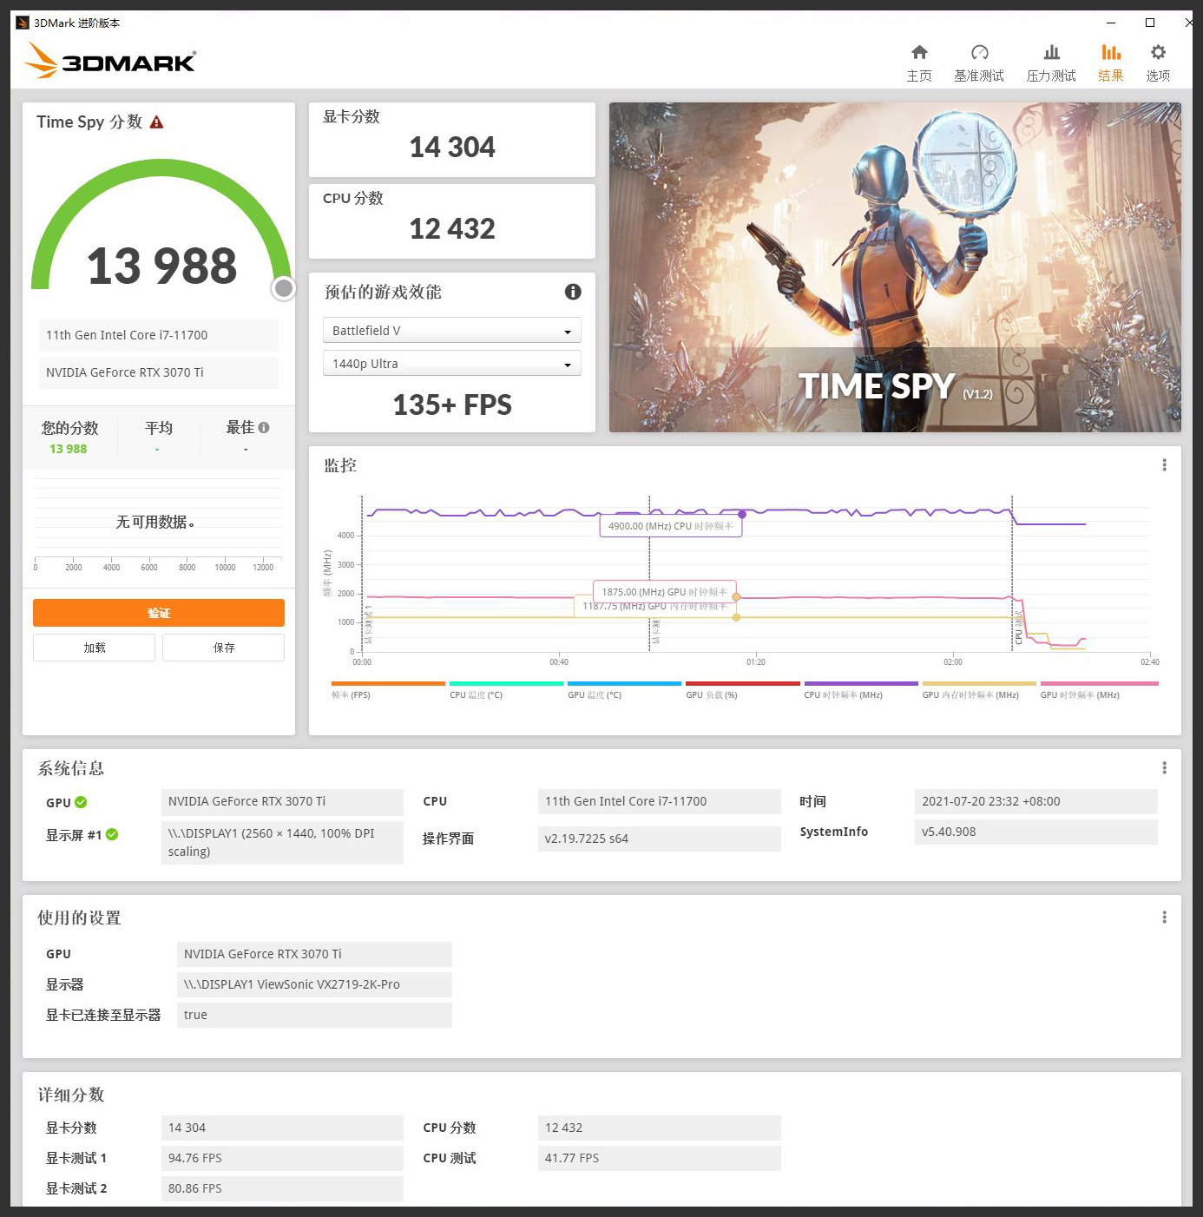Image resolution: width=1203 pixels, height=1217 pixels.
Task: Click the overall score 13 988
Action: (x=161, y=266)
